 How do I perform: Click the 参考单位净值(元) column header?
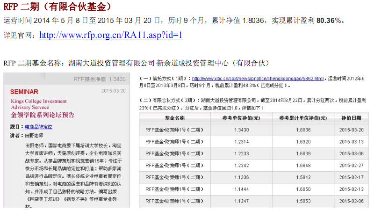pos(241,118)
